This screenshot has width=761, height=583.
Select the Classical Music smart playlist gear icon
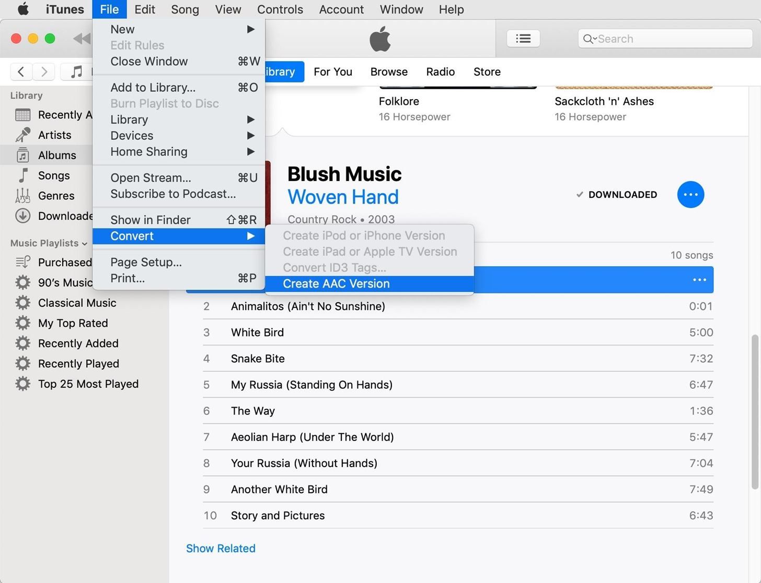click(x=23, y=303)
